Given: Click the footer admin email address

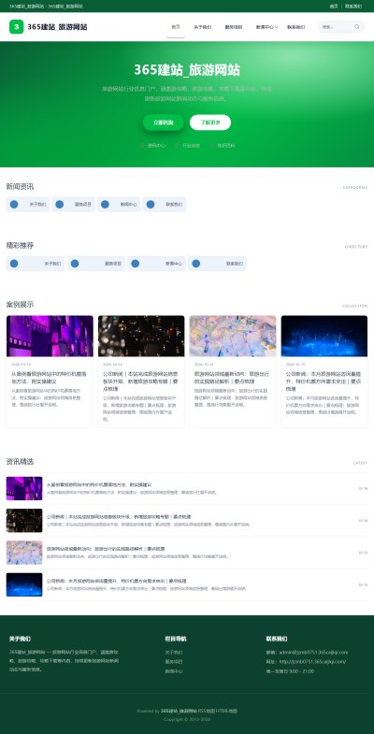Looking at the screenshot, I should tap(313, 652).
